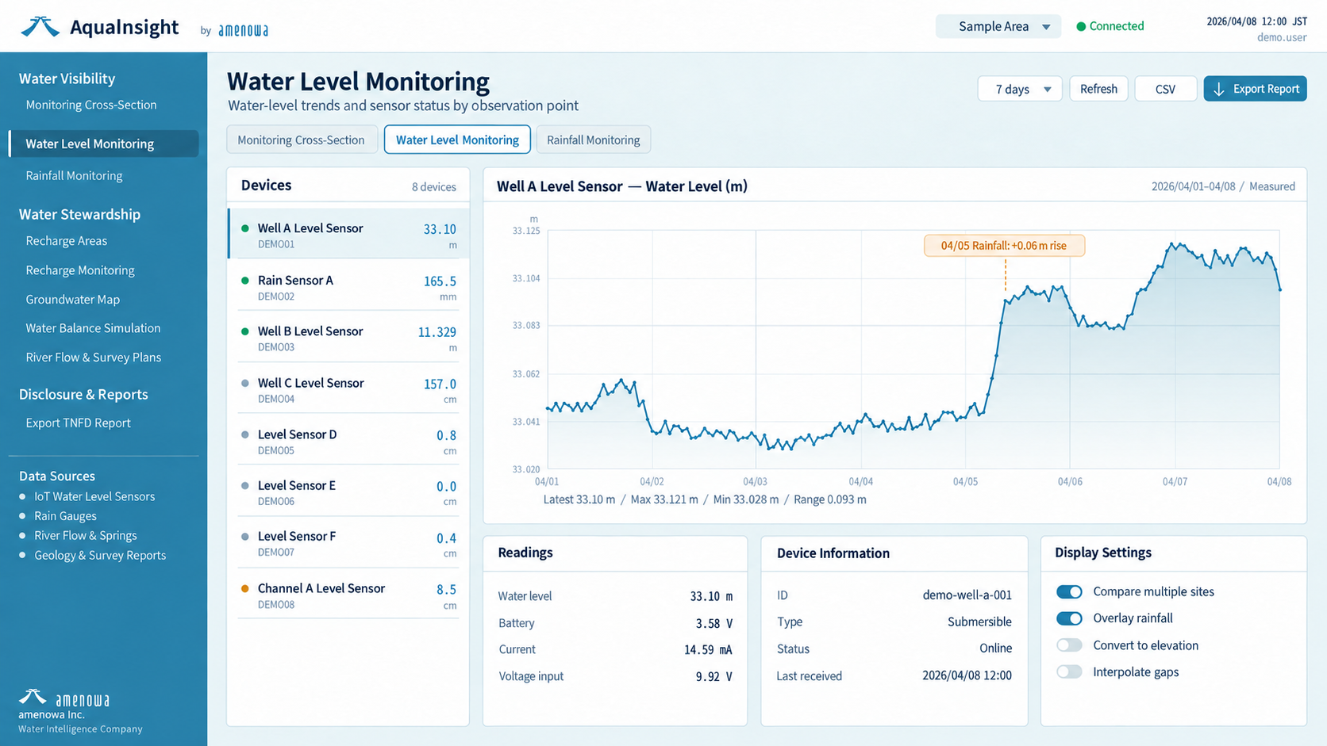The width and height of the screenshot is (1327, 746).
Task: Select Well C Level Sensor device row
Action: [348, 388]
